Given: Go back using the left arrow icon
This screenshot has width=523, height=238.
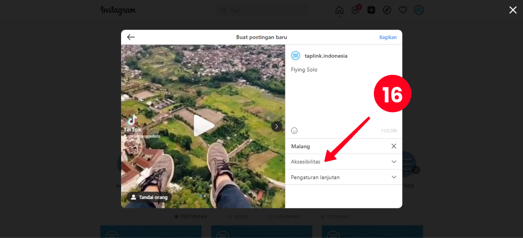Looking at the screenshot, I should coord(131,37).
